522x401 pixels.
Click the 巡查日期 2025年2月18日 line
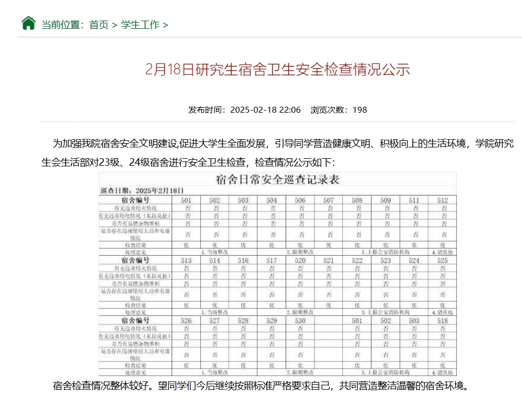click(142, 191)
